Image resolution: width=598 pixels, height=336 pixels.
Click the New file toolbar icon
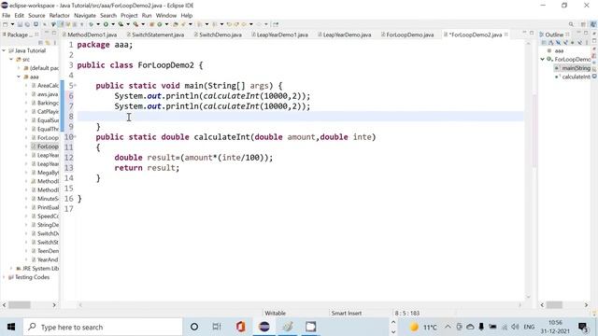6,24
